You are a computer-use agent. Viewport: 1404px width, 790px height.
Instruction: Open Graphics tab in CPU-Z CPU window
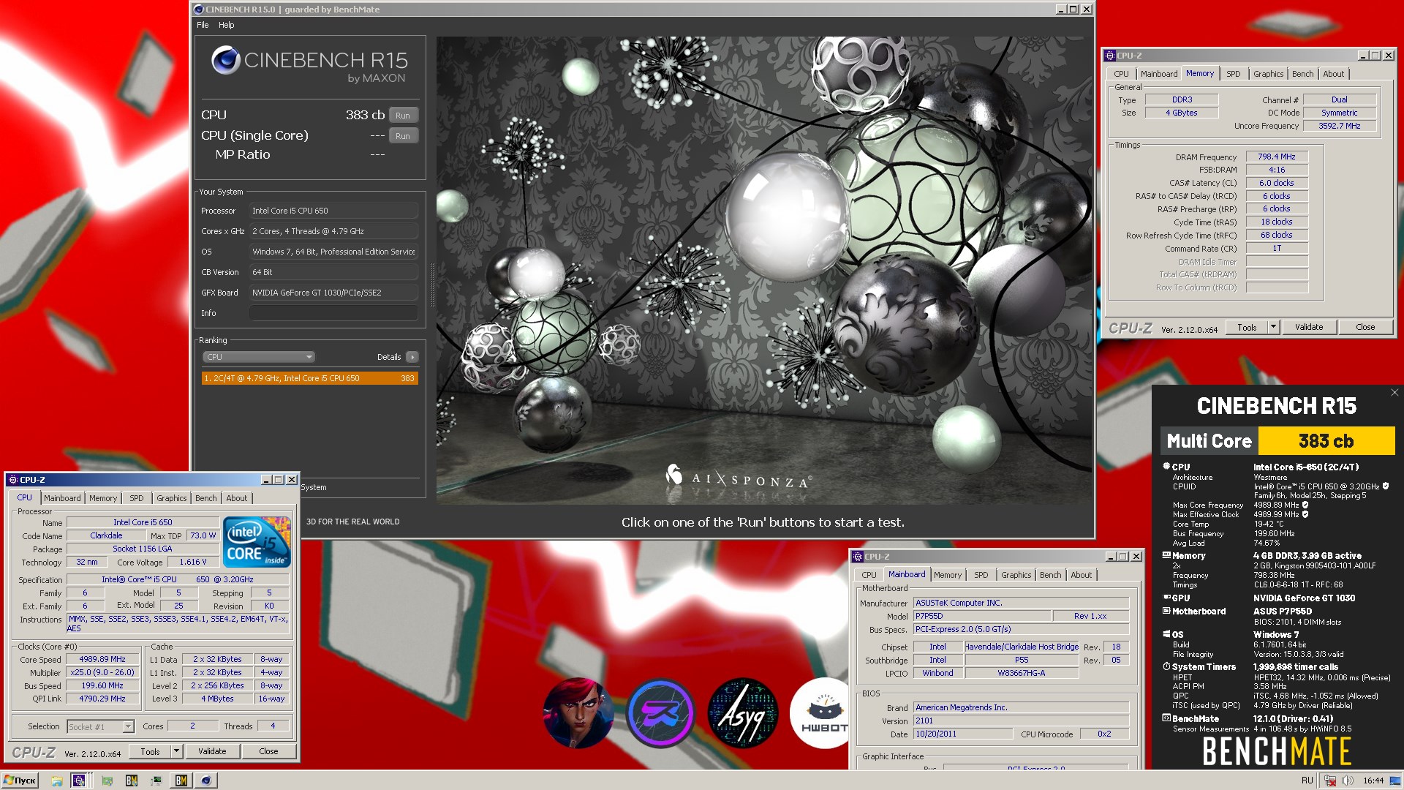point(172,498)
